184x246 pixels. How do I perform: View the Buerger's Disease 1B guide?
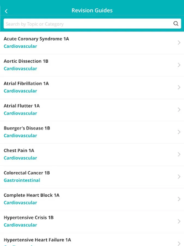pos(92,132)
